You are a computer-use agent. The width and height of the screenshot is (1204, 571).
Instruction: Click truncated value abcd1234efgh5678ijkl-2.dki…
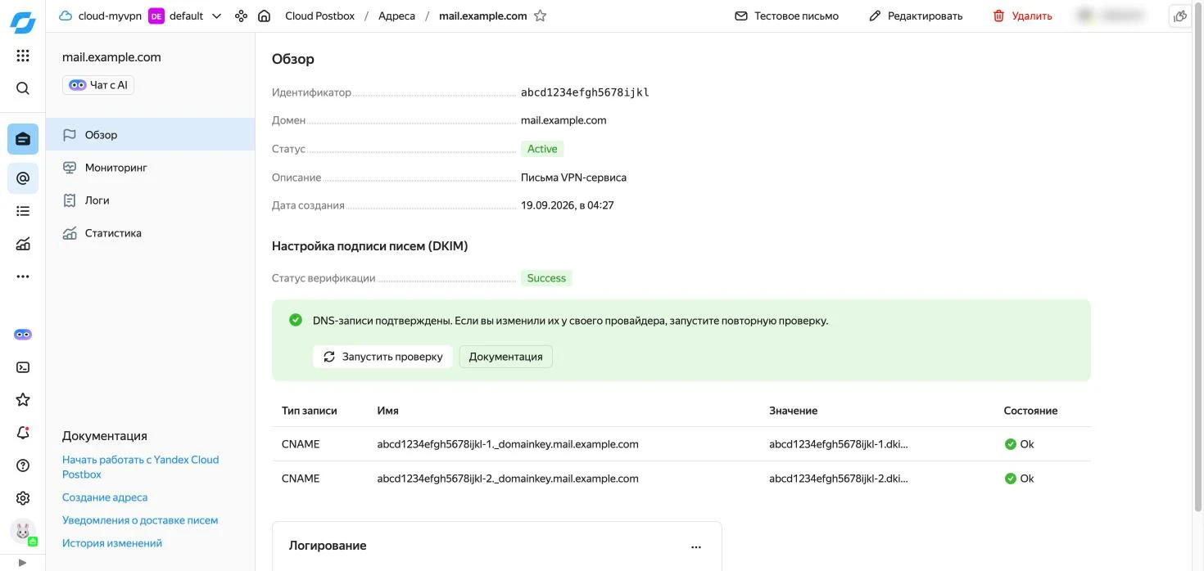(839, 479)
